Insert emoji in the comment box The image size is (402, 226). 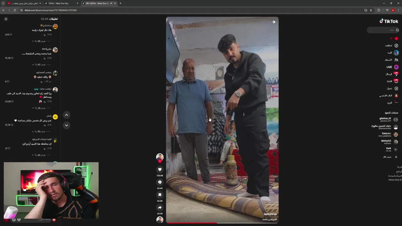coord(14,219)
